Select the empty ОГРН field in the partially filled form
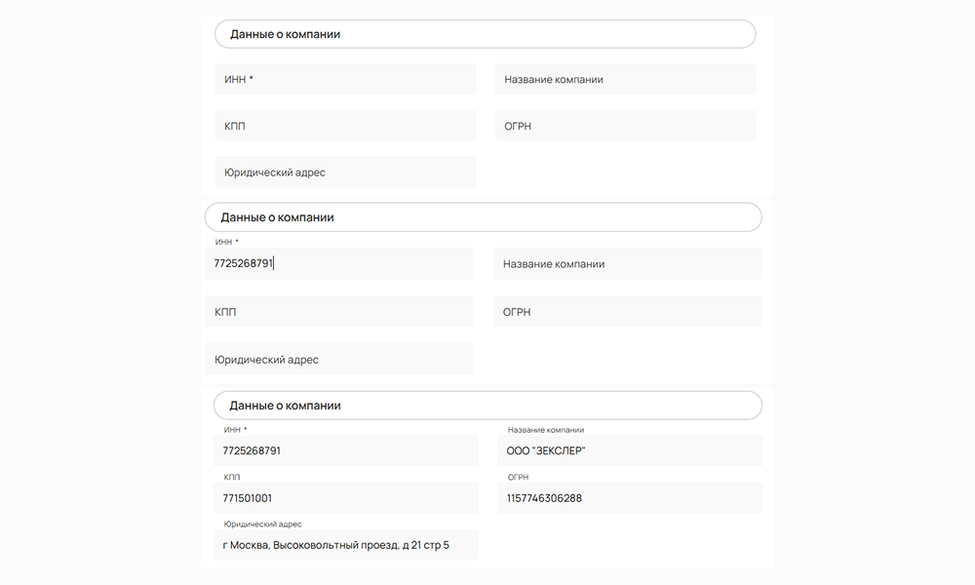 pyautogui.click(x=627, y=312)
